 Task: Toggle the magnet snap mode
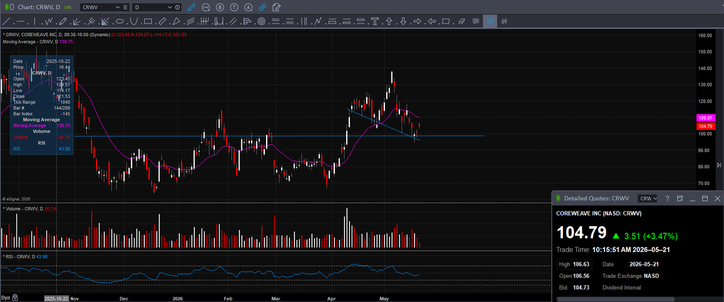(490, 21)
